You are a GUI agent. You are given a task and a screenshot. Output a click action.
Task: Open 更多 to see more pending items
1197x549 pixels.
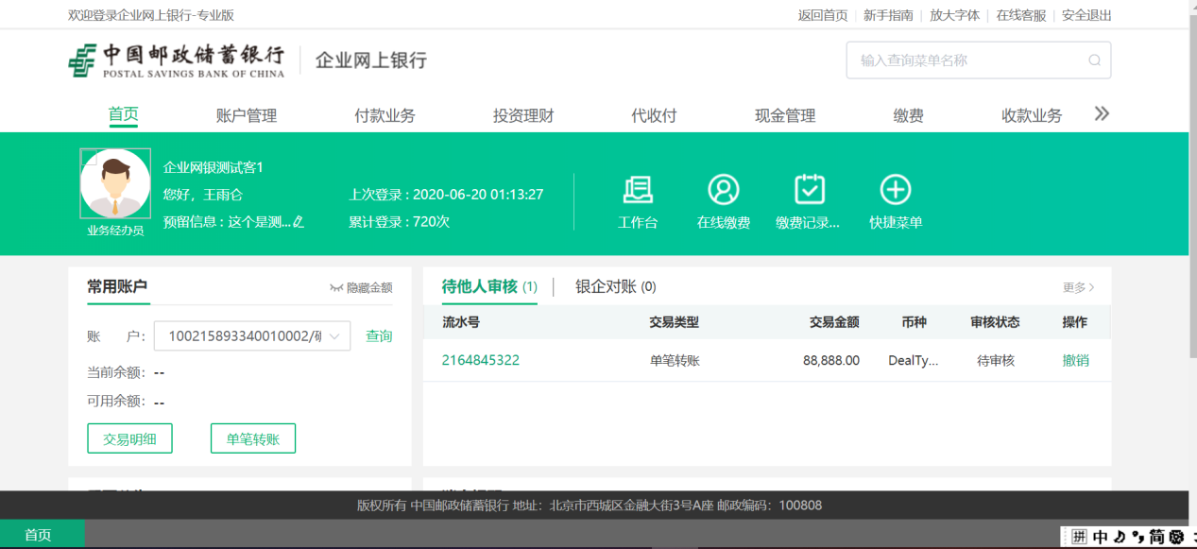(1076, 287)
